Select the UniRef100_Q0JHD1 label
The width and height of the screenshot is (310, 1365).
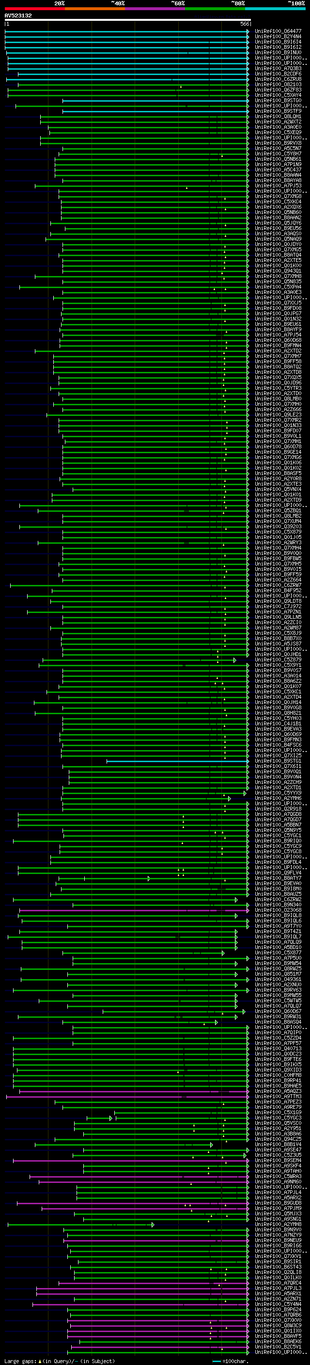(278, 655)
